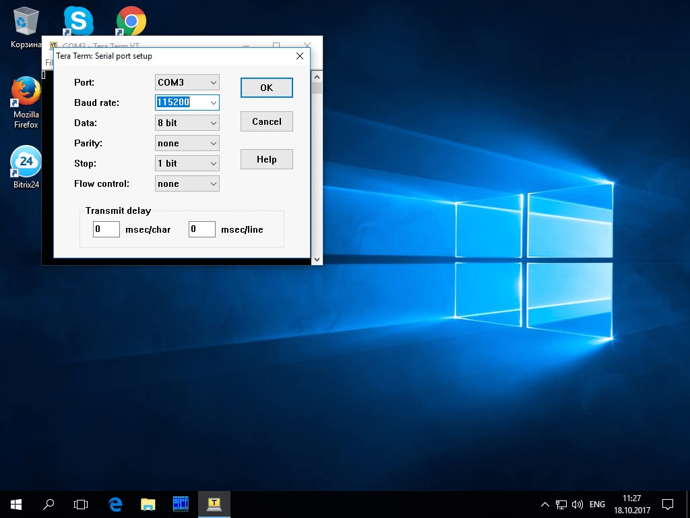Click the terminal scrollbar down arrow
Screen dimensions: 690x518
(317, 260)
